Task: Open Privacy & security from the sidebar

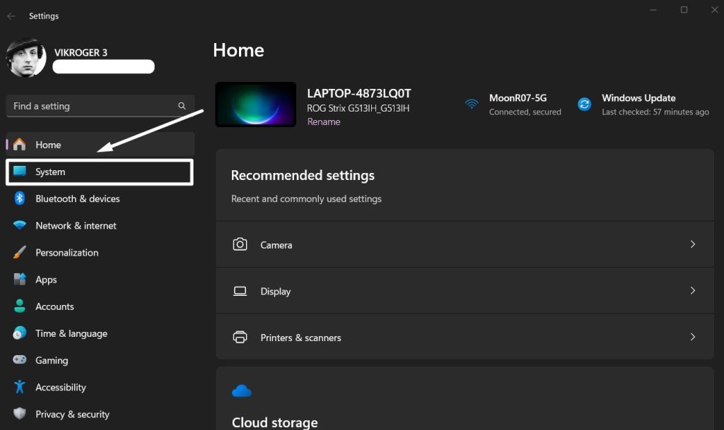Action: pyautogui.click(x=73, y=414)
